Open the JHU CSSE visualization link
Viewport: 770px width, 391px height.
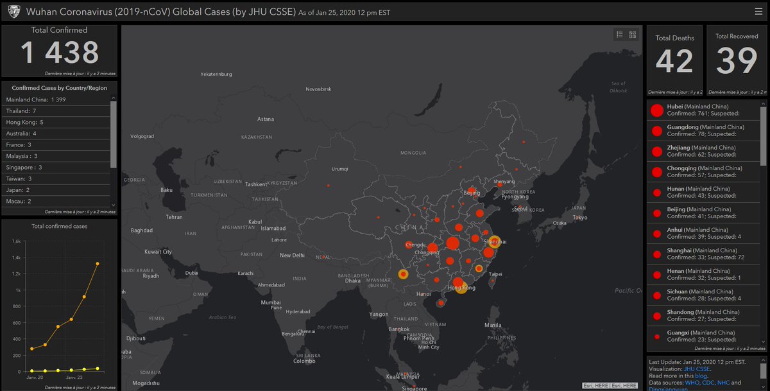(x=698, y=369)
